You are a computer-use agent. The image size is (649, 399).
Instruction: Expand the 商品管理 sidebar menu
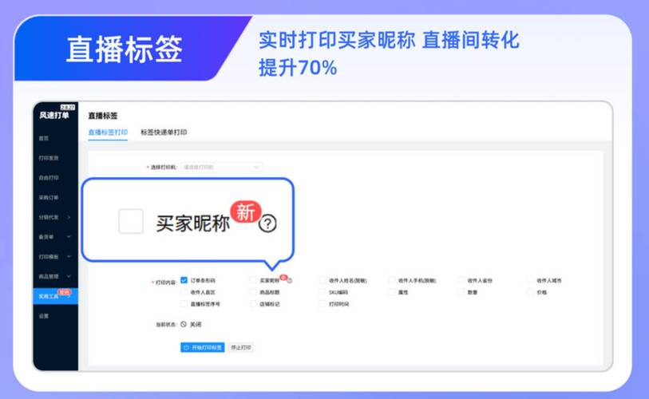click(x=55, y=276)
